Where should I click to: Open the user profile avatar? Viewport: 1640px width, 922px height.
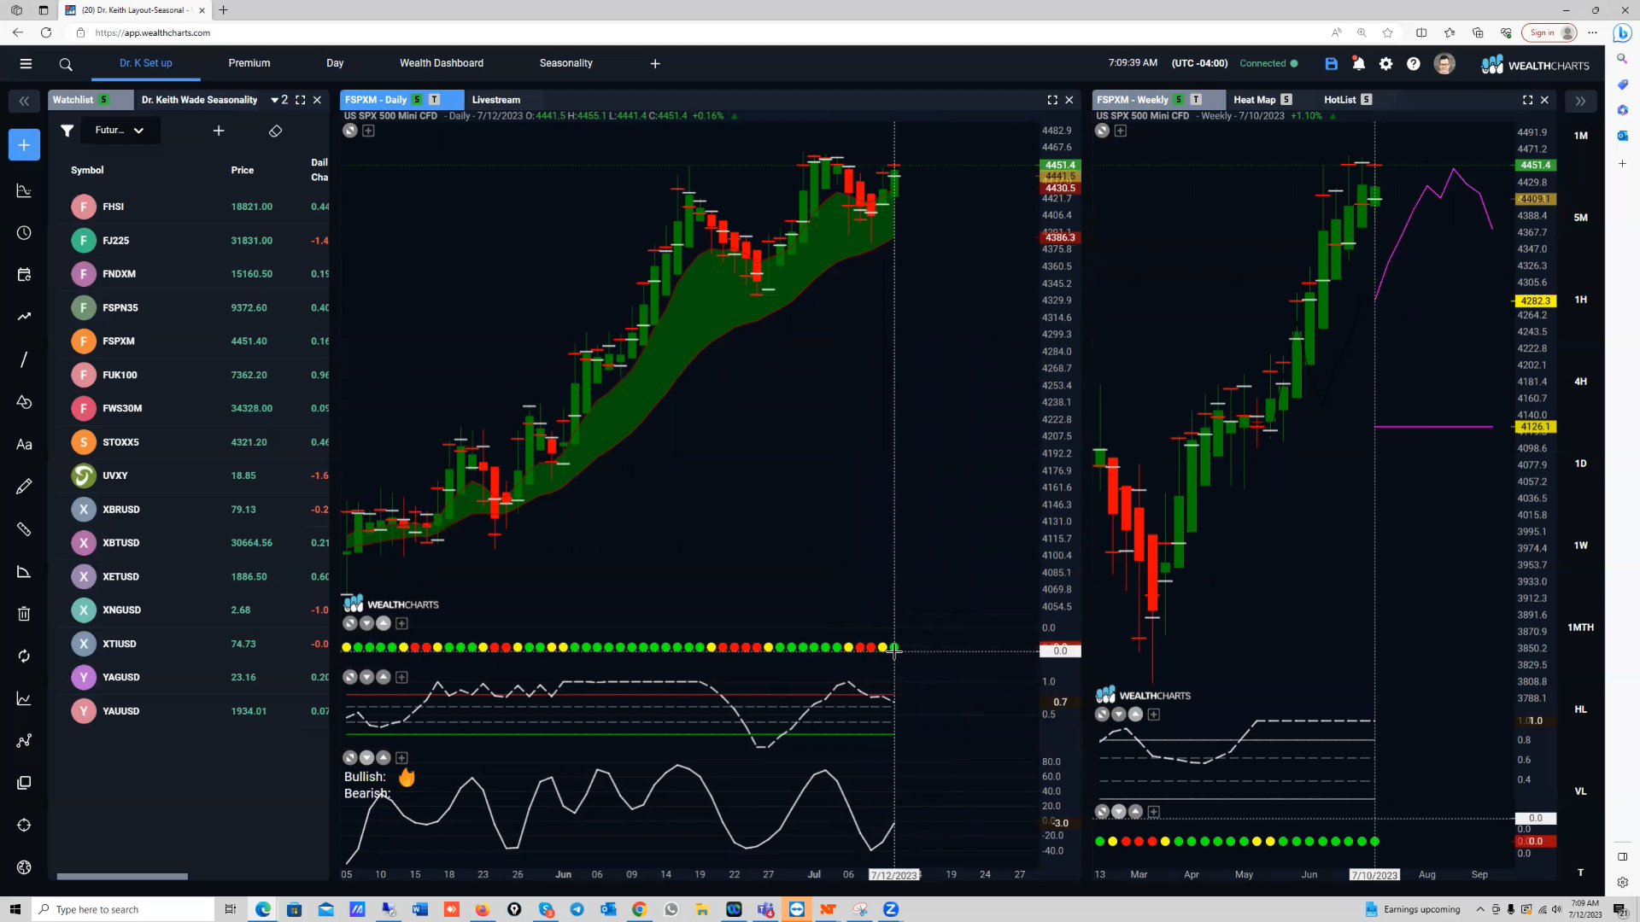(x=1444, y=64)
